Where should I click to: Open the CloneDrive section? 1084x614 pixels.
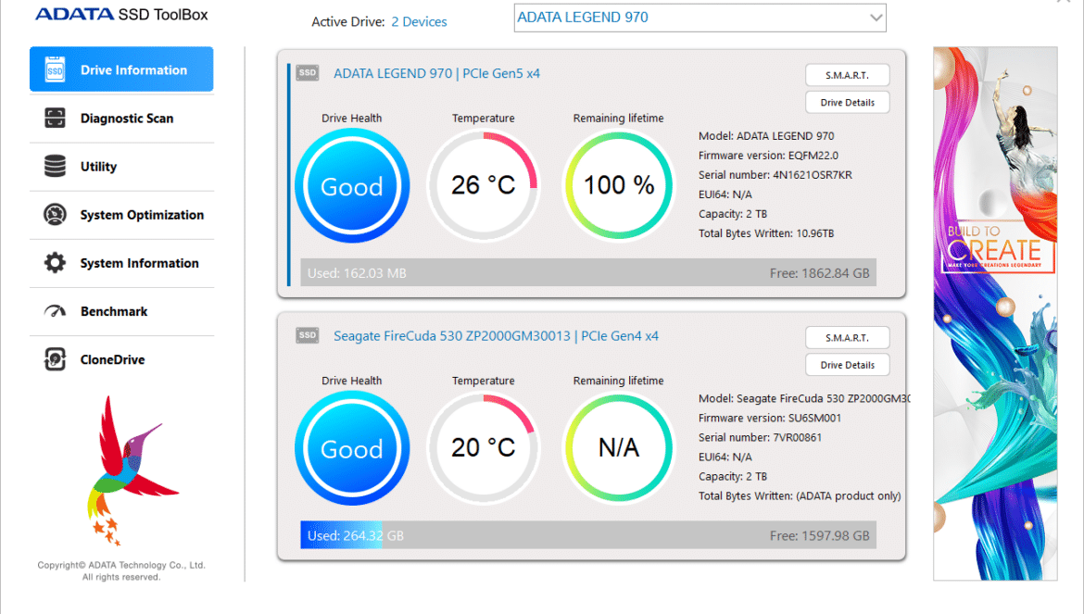point(121,359)
